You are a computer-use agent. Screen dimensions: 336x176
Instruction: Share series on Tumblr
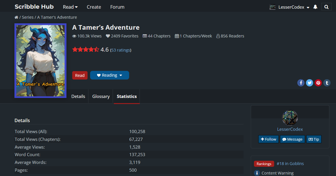(x=327, y=83)
